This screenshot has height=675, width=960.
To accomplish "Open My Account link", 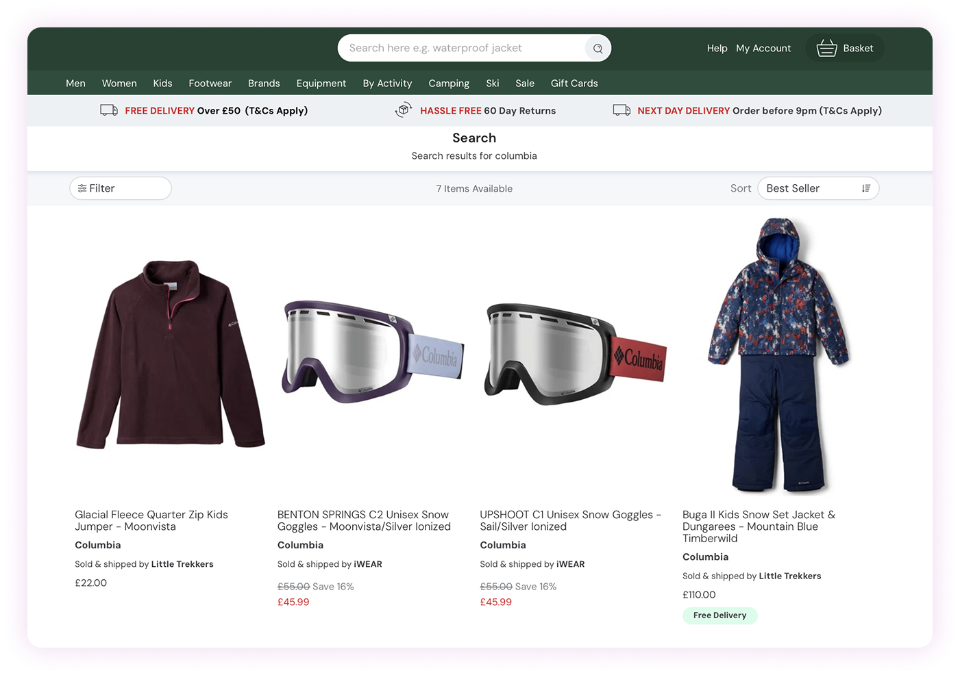I will point(763,49).
